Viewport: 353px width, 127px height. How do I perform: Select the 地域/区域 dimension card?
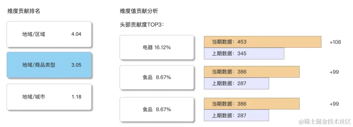coord(49,34)
